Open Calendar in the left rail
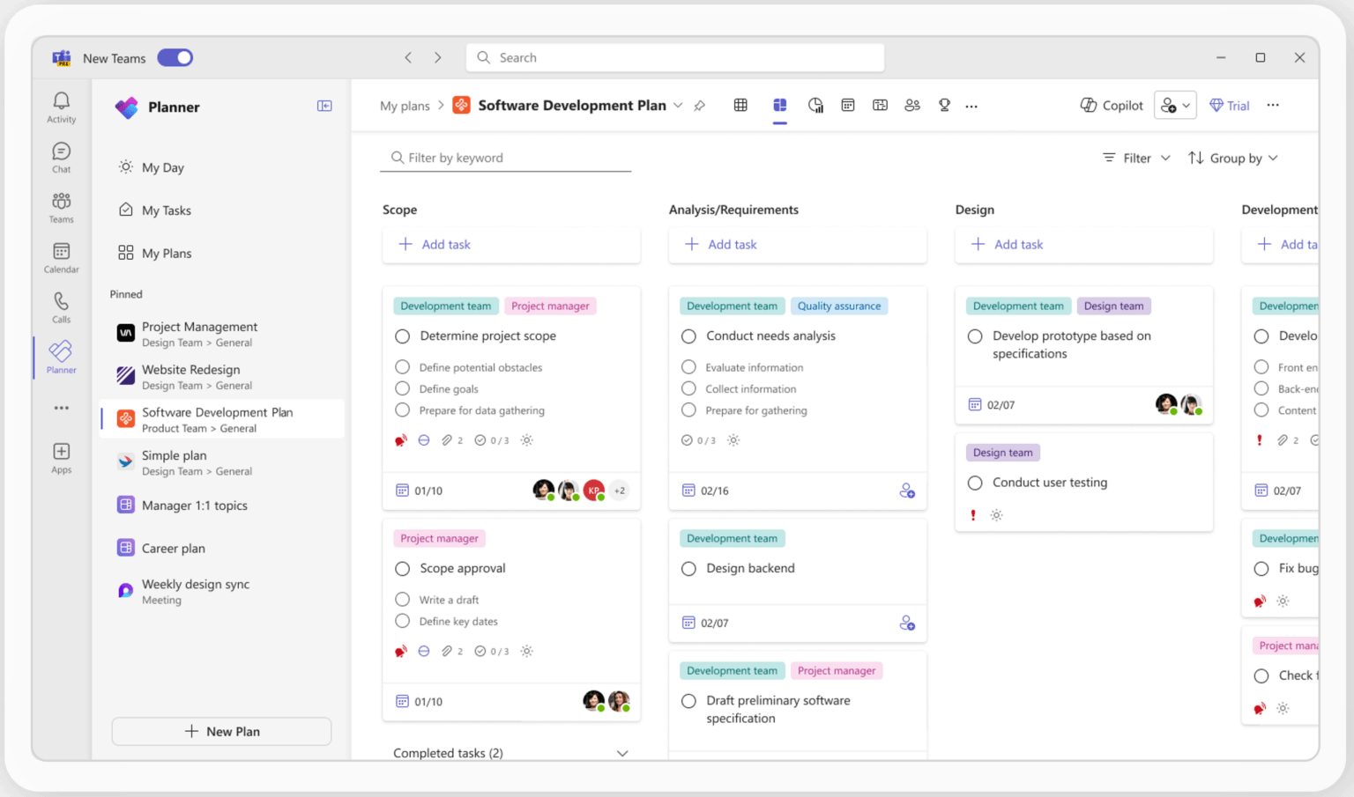Viewport: 1354px width, 797px height. [x=61, y=258]
